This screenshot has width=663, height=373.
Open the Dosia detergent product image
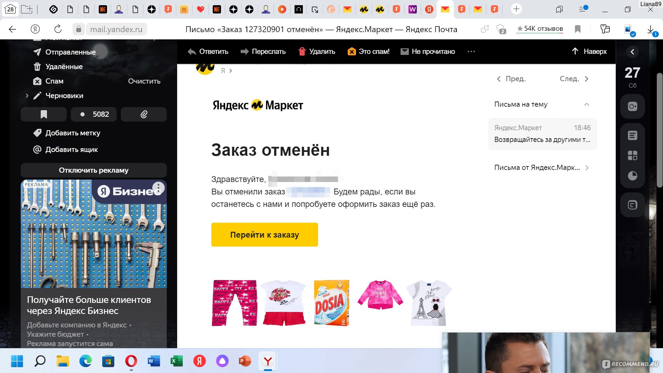coord(331,303)
